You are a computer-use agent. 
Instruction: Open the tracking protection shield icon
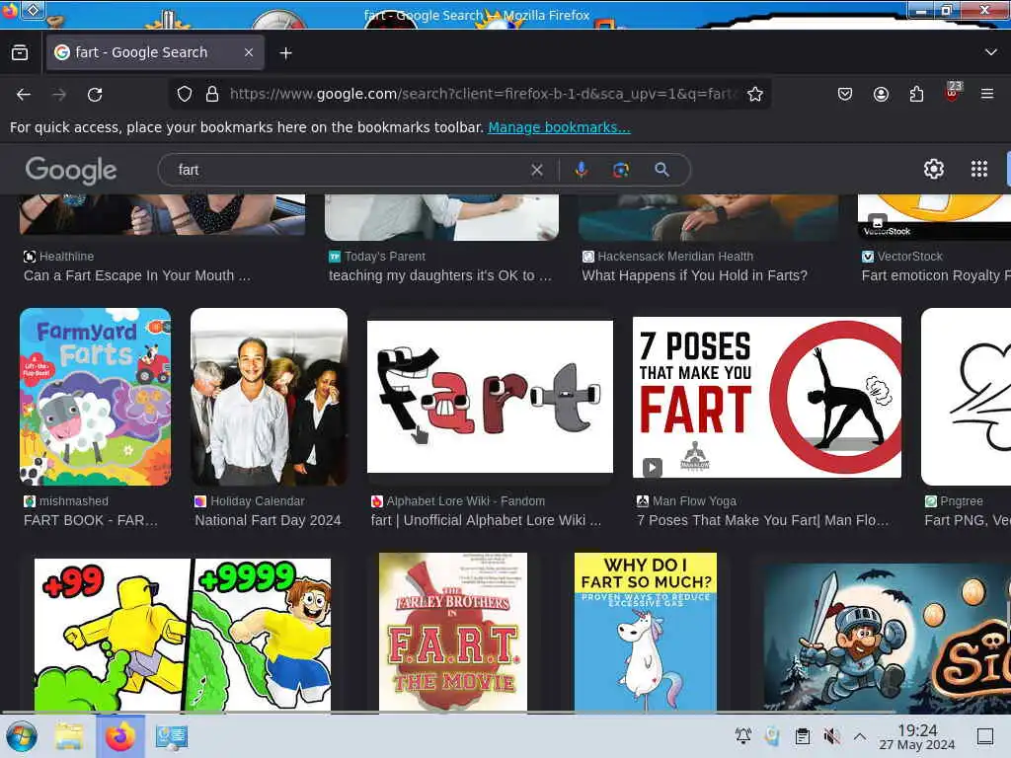[185, 94]
